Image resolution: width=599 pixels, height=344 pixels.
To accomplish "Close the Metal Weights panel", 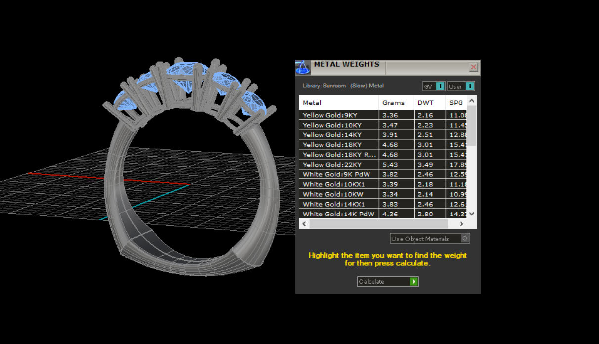I will [473, 67].
